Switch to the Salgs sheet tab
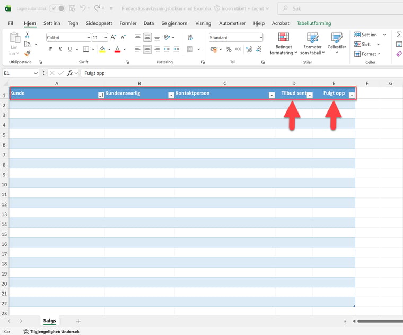 tap(50, 321)
